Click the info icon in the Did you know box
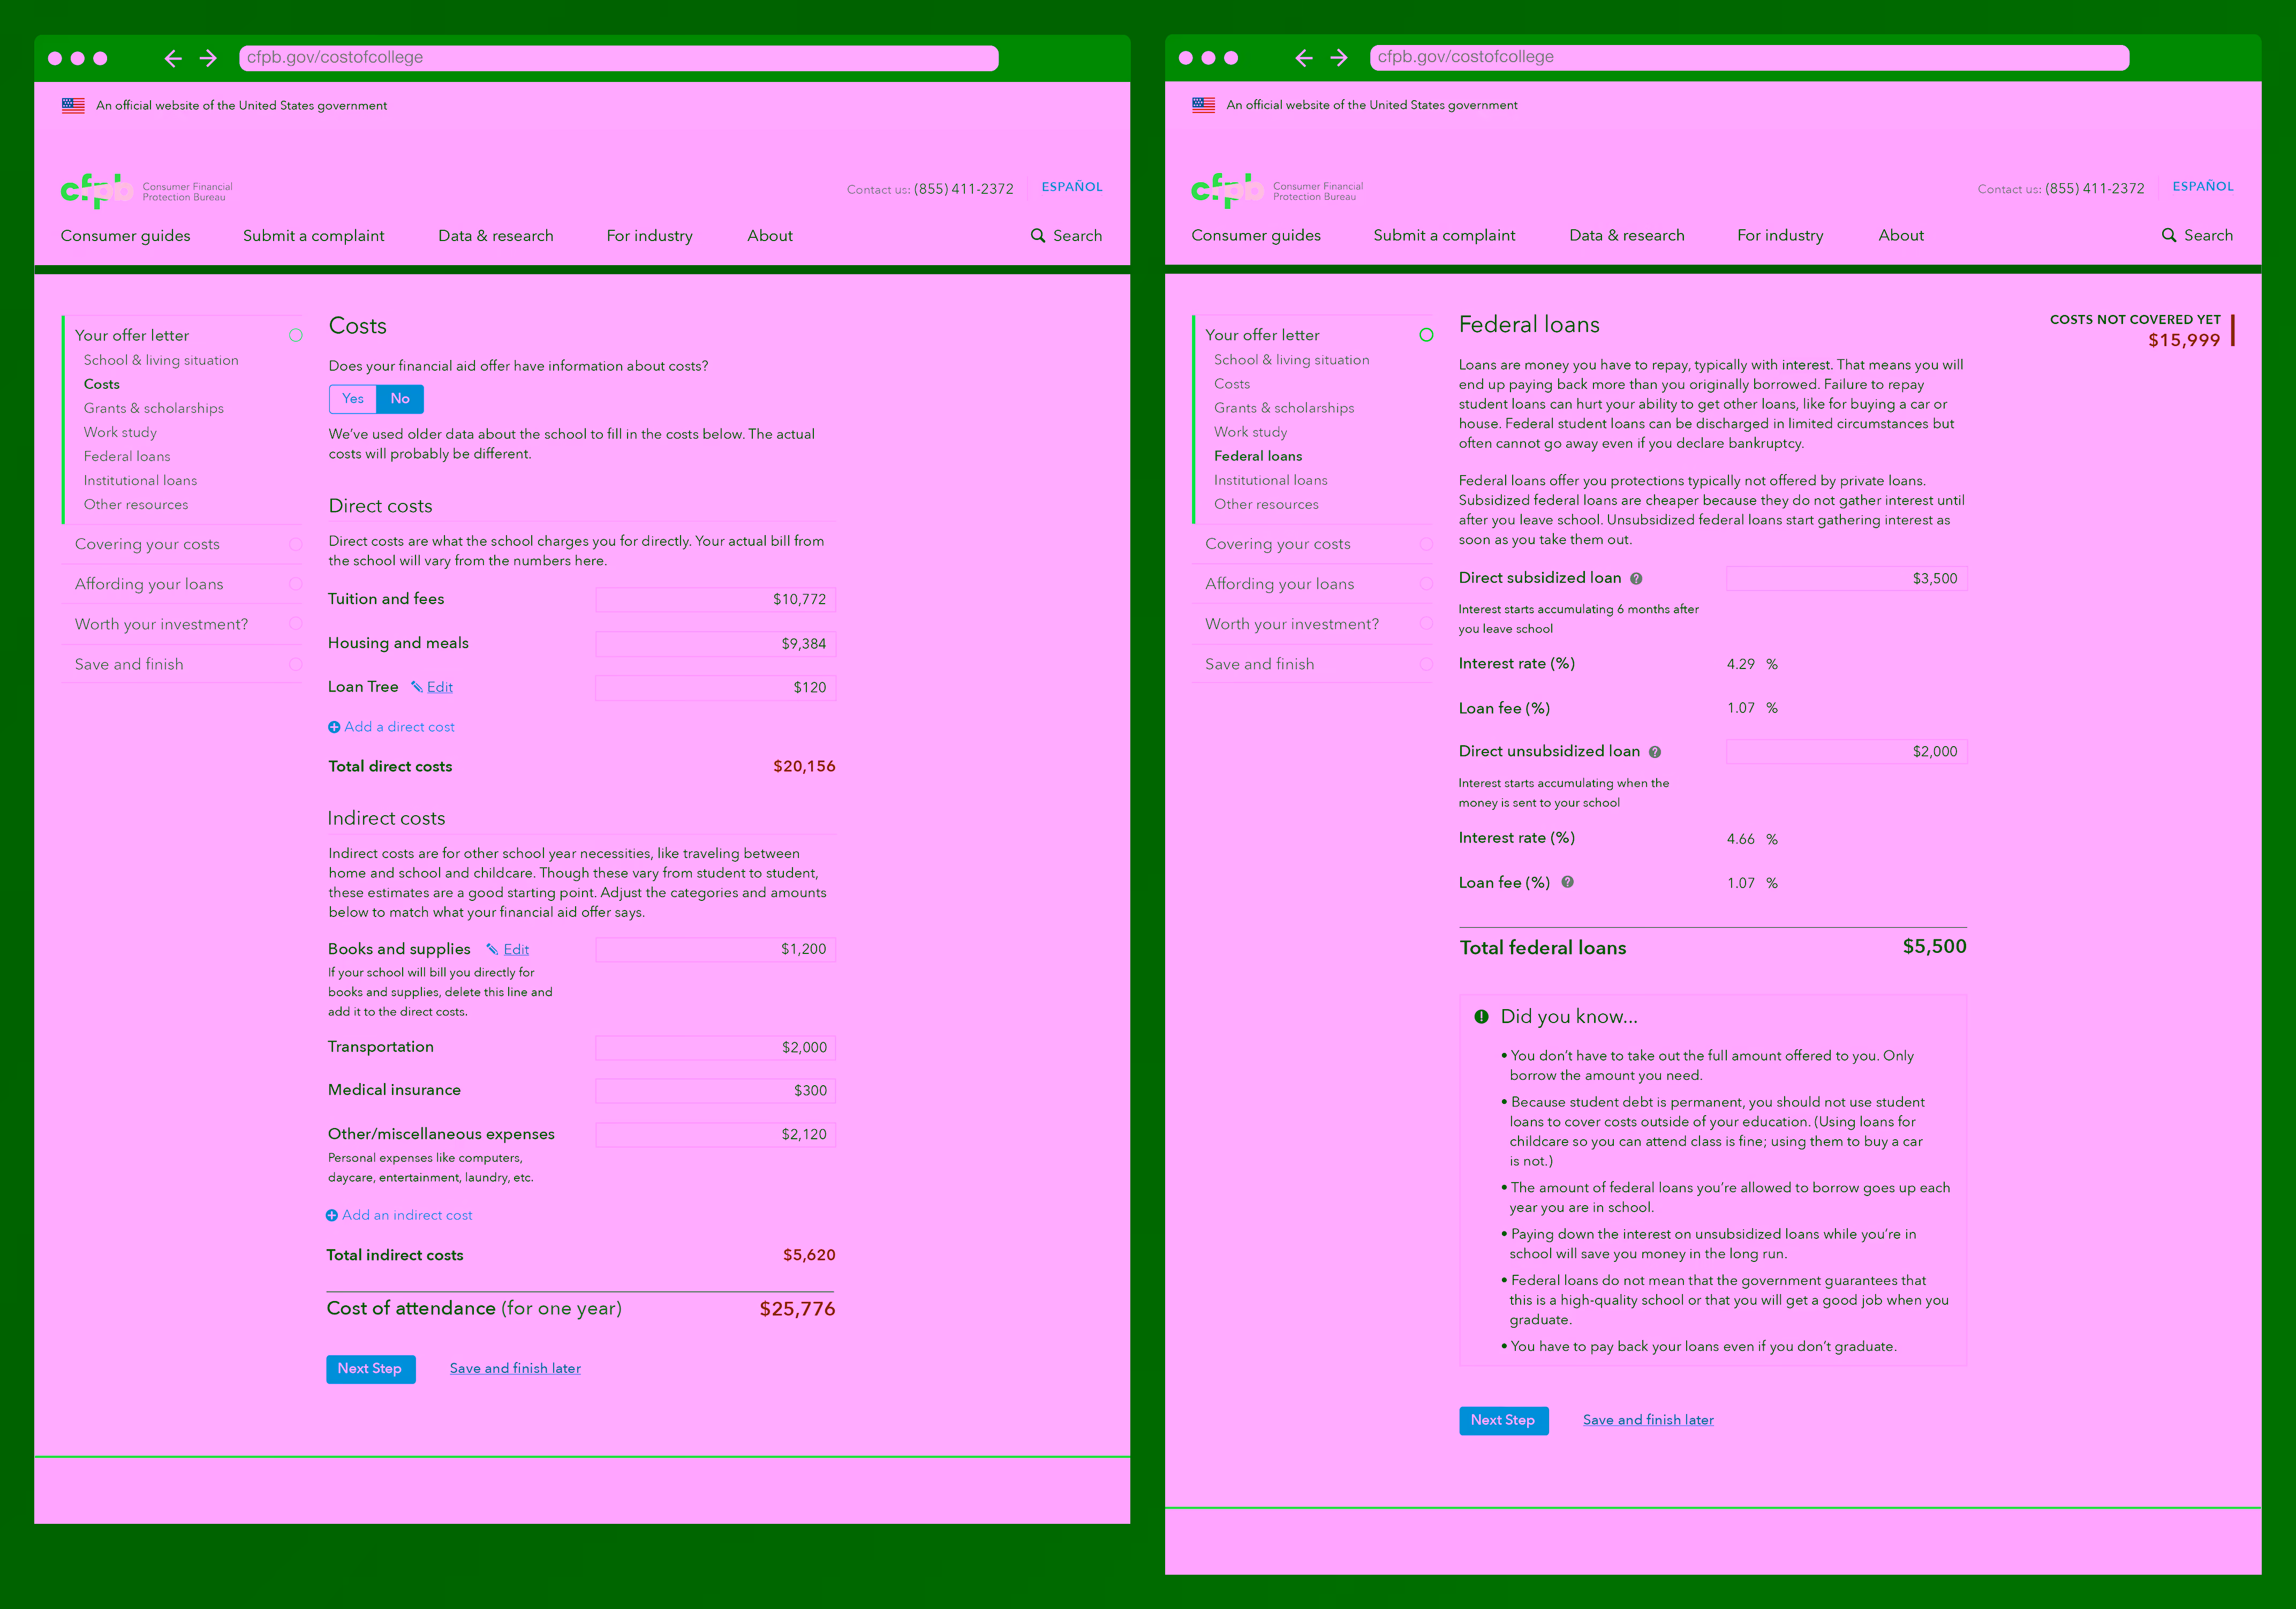This screenshot has width=2296, height=1609. point(1481,1016)
